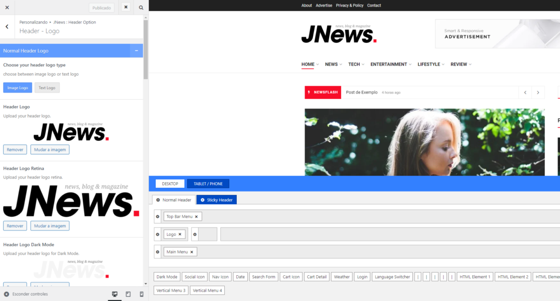The image size is (560, 301).
Task: Click the Date element chip
Action: (x=241, y=277)
